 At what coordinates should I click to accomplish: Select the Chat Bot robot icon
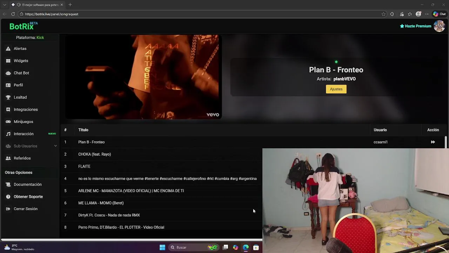tap(8, 73)
